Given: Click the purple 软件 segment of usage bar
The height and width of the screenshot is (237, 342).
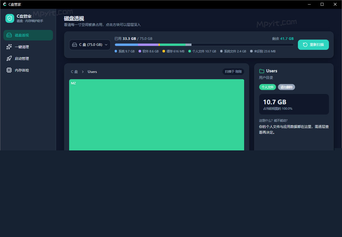Looking at the screenshot, I should pos(148,45).
